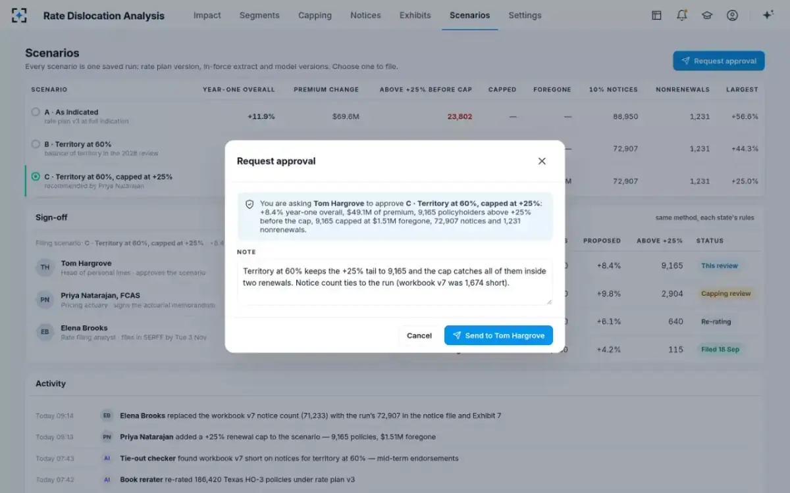Click the Rate Dislocation Analysis title

(104, 16)
